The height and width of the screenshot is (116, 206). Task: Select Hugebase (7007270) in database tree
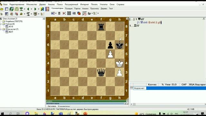click(14, 21)
